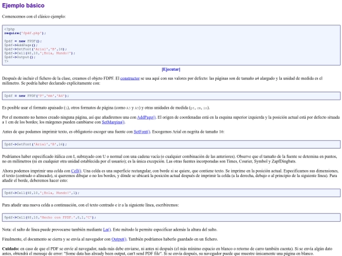The height and width of the screenshot is (256, 342).
Task: Follow the AddPage() link
Action: click(146, 117)
